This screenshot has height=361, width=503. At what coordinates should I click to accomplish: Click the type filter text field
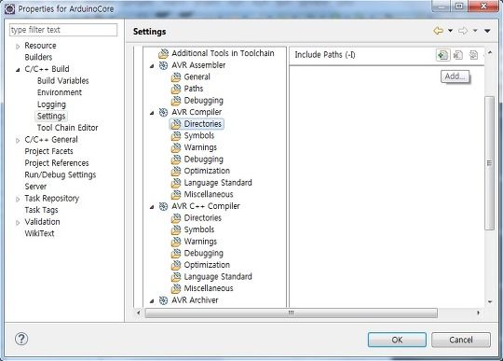tap(63, 30)
